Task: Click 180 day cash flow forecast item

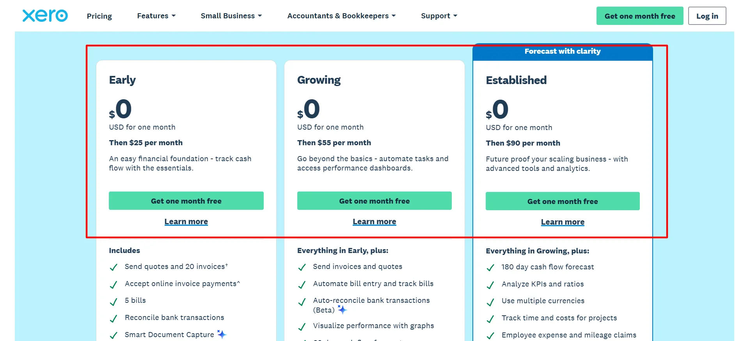Action: point(548,267)
